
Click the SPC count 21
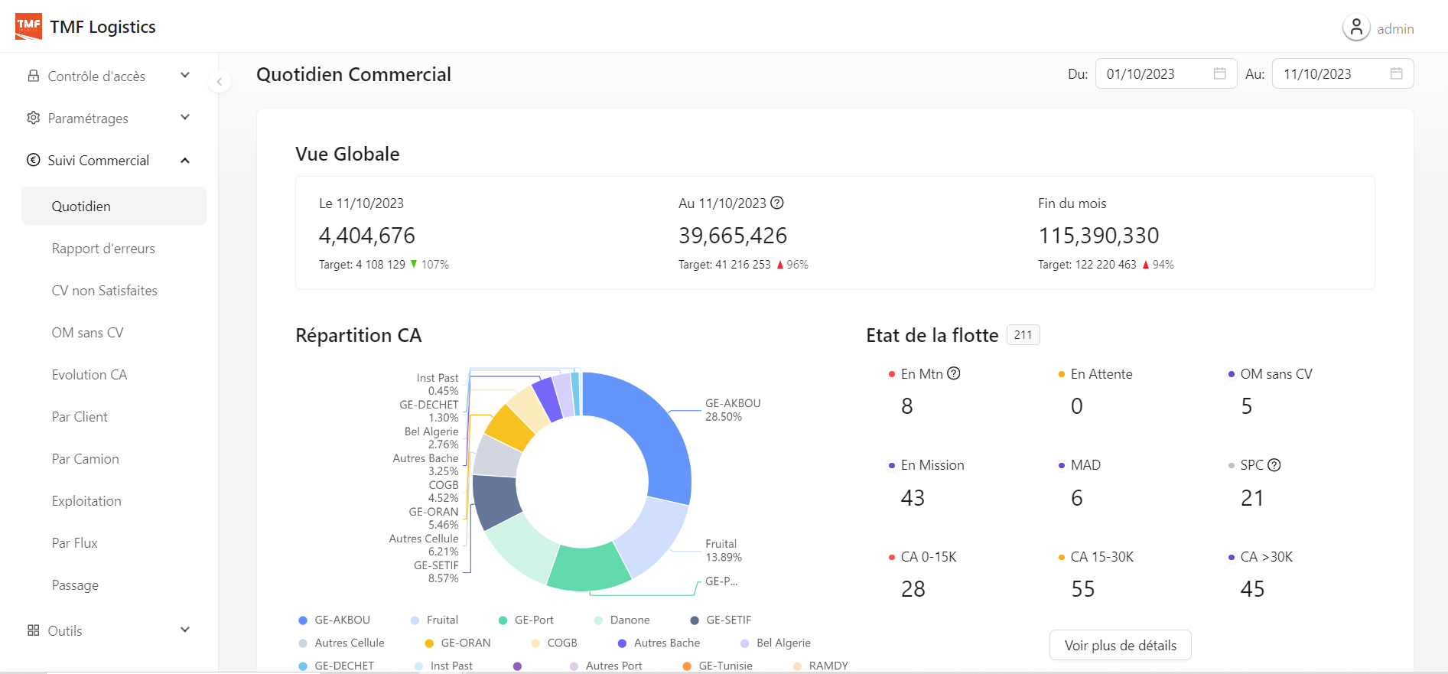click(x=1252, y=498)
